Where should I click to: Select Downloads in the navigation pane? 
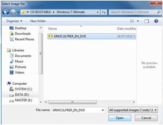(x=23, y=34)
